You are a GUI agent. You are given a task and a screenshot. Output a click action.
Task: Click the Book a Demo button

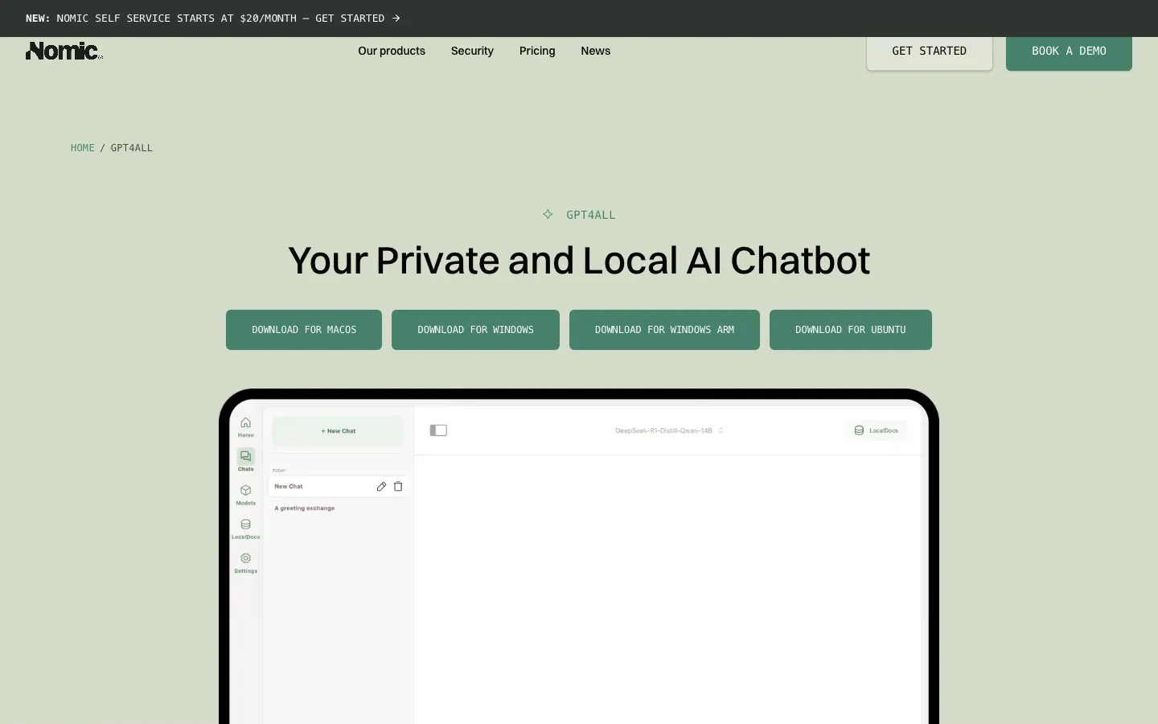tap(1069, 51)
